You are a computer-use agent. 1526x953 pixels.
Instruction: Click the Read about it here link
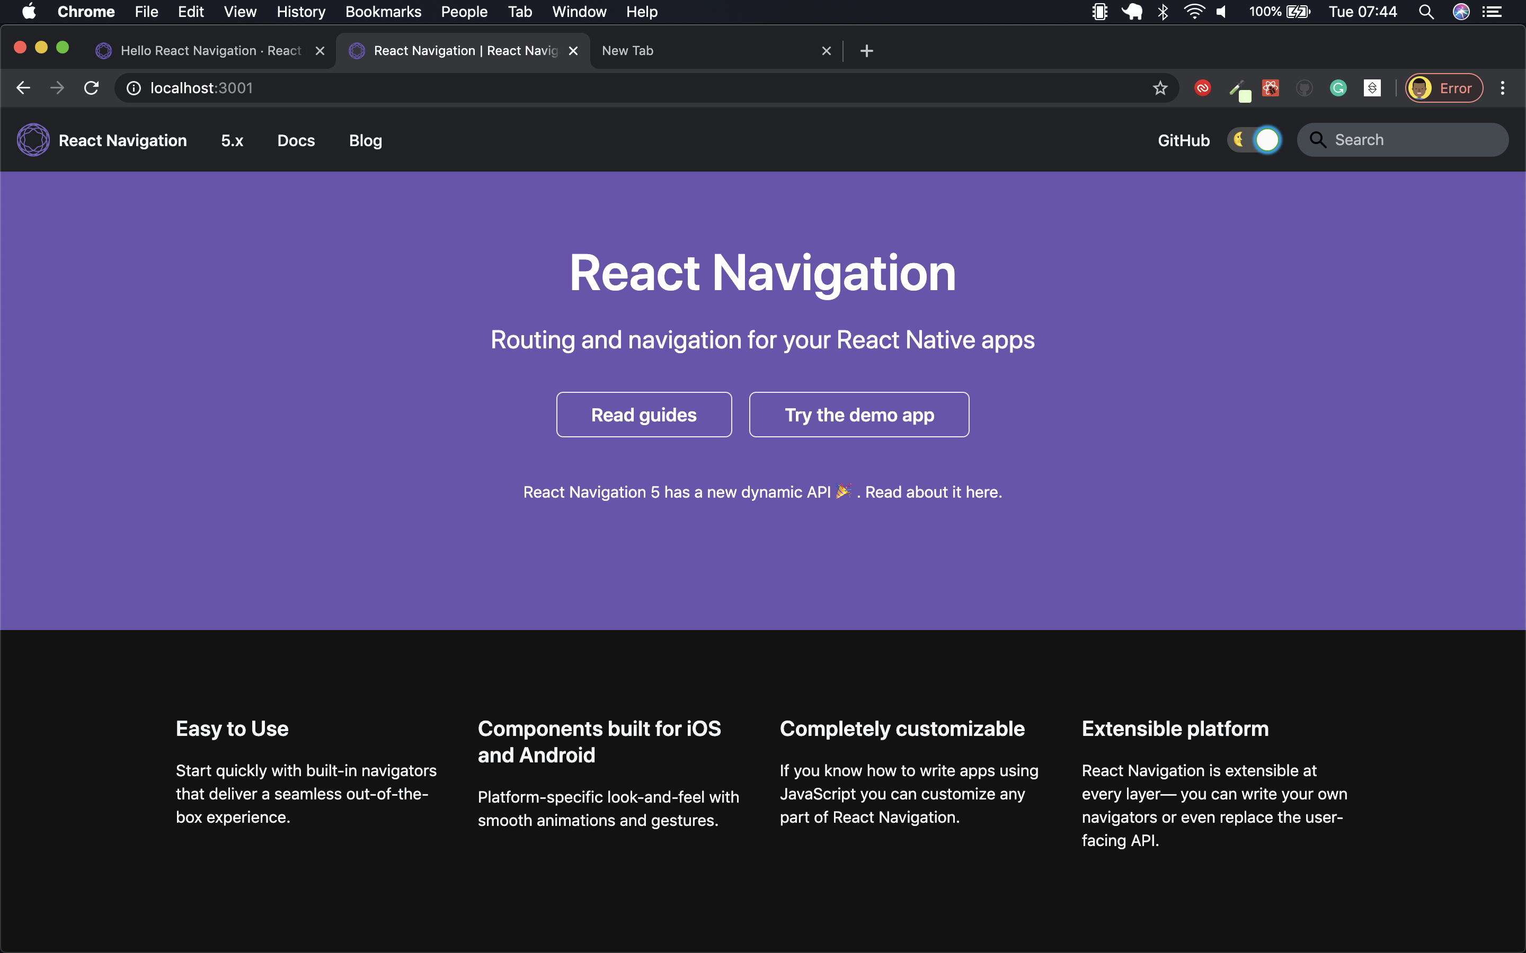[933, 492]
